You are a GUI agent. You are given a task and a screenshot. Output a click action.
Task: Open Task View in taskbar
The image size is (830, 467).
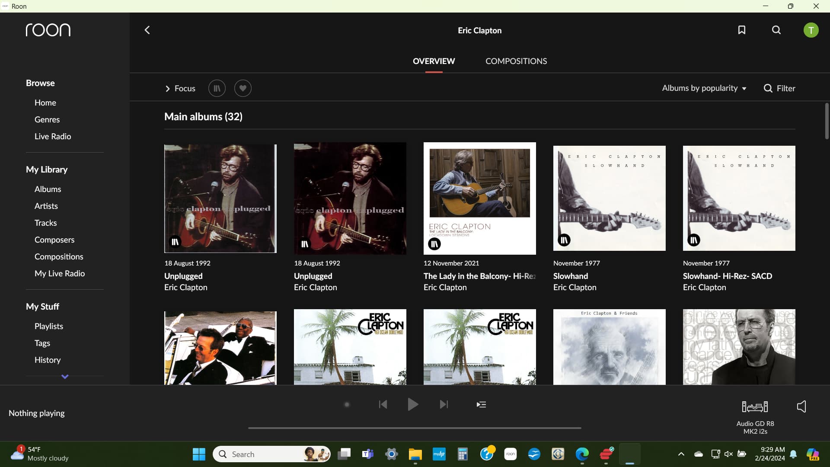pos(344,454)
